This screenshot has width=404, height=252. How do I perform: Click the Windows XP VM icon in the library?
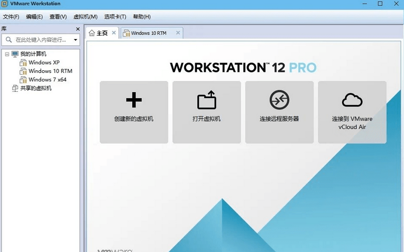point(23,63)
